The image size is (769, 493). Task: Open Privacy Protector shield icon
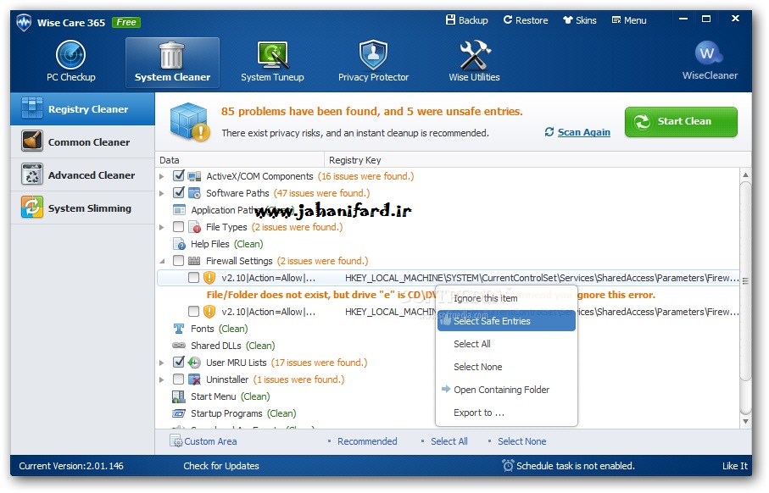coord(373,56)
